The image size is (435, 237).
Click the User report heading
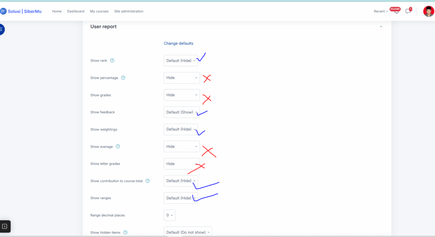coord(104,27)
